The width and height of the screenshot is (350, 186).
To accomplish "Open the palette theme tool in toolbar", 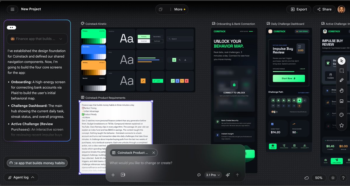I will coord(342,115).
